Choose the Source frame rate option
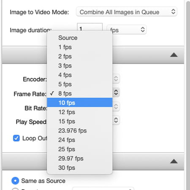Screen dimensions: 190x190 click(80, 38)
